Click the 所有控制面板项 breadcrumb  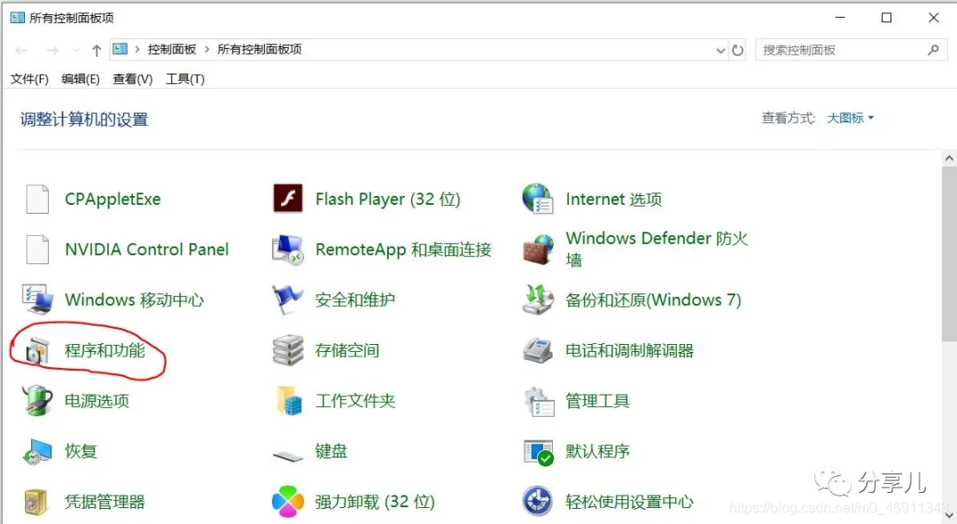(x=260, y=50)
